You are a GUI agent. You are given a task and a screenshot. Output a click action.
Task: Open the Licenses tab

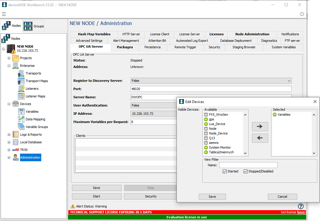coord(216,34)
